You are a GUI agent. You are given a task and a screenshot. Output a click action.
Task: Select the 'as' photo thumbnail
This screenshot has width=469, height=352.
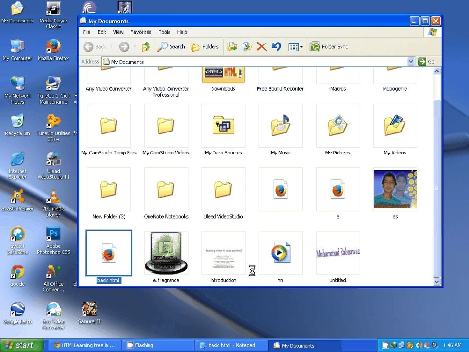click(395, 190)
